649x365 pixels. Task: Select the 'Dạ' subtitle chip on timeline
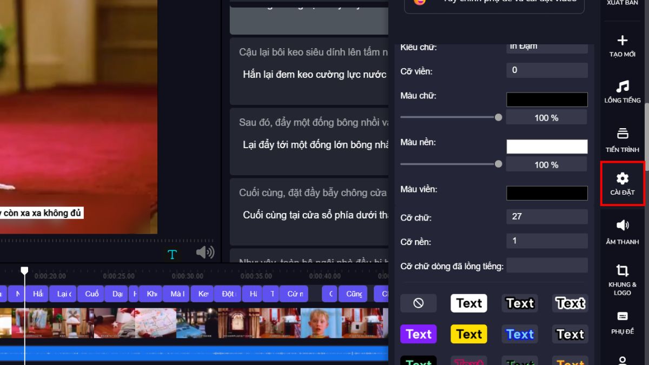click(x=117, y=294)
